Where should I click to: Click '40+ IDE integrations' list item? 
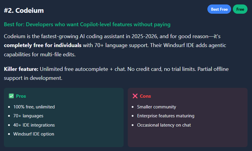34,125
